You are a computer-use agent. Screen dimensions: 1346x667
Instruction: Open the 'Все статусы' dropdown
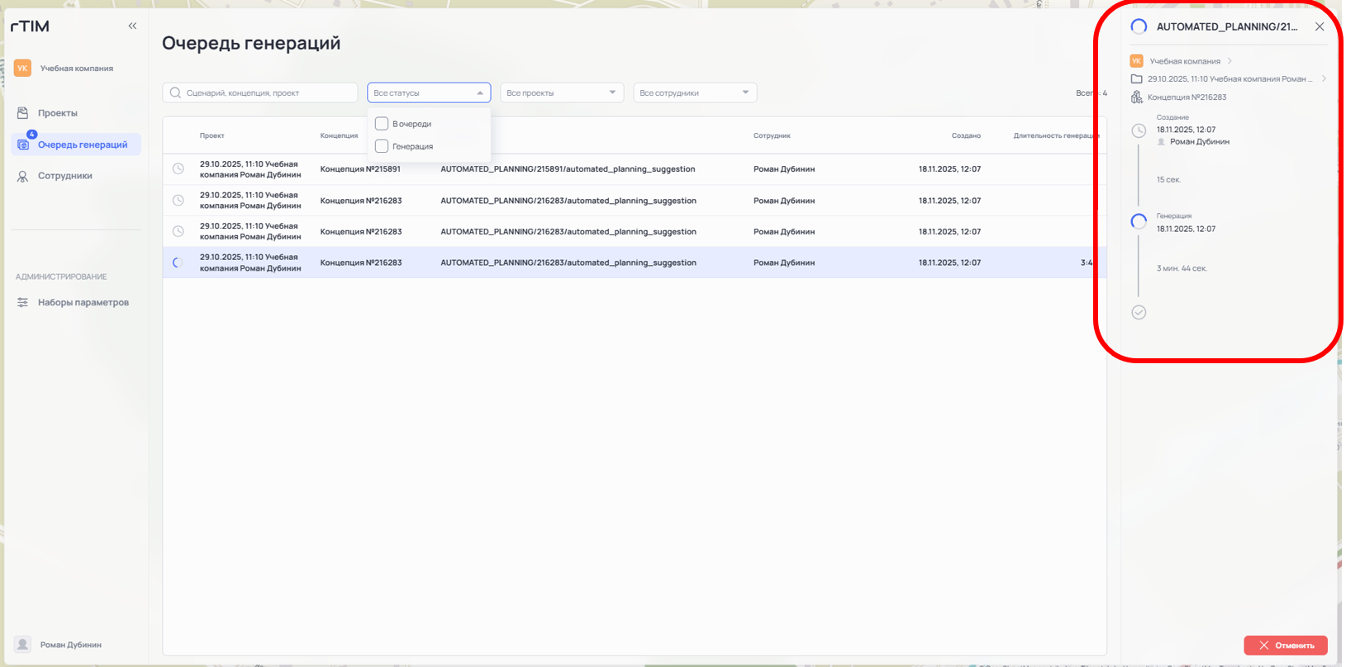428,93
